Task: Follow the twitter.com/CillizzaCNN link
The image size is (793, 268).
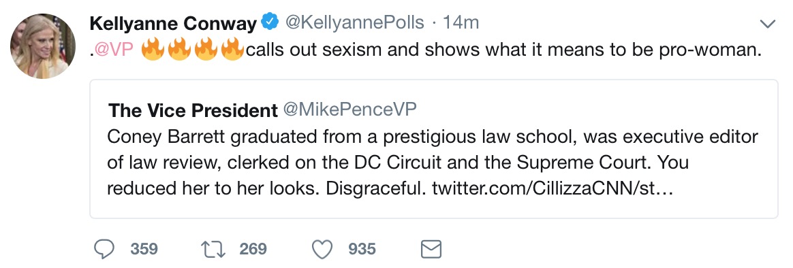Action: 553,188
